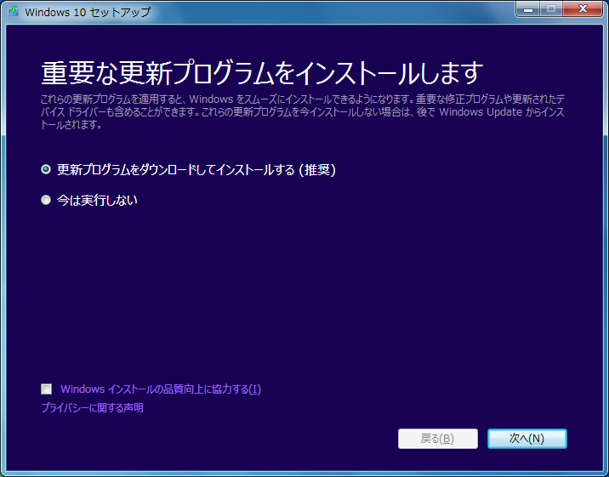Click the description paragraph mentioning Windows Update
Viewport: 609px width, 477px height.
303,111
